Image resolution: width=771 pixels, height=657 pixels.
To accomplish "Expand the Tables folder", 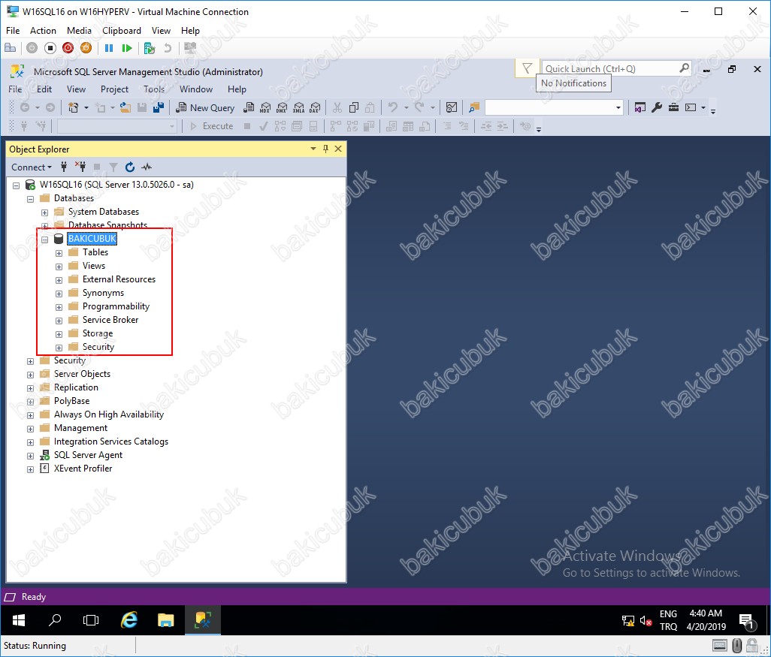I will coord(59,254).
